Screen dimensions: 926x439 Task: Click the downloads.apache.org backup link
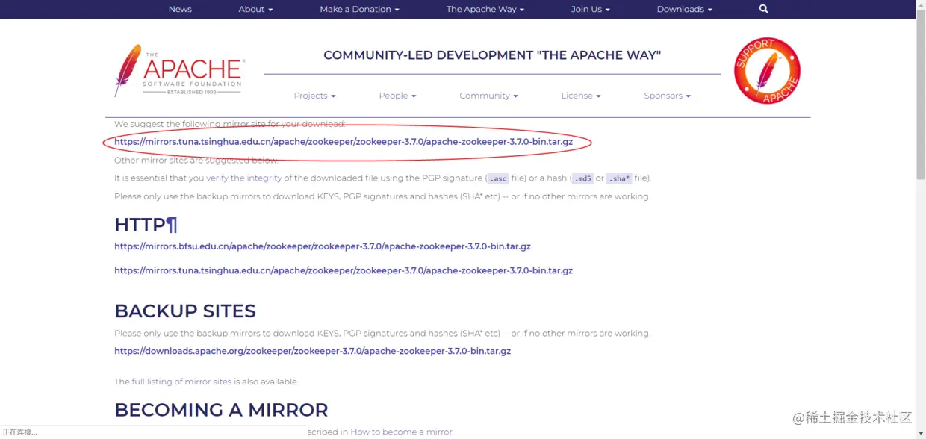click(312, 351)
